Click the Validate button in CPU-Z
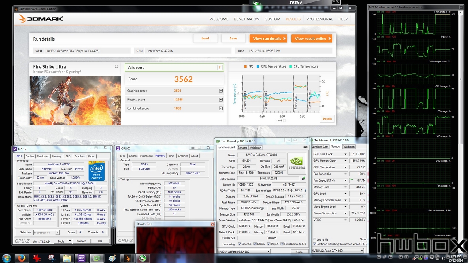The image size is (468, 263). tap(82, 241)
